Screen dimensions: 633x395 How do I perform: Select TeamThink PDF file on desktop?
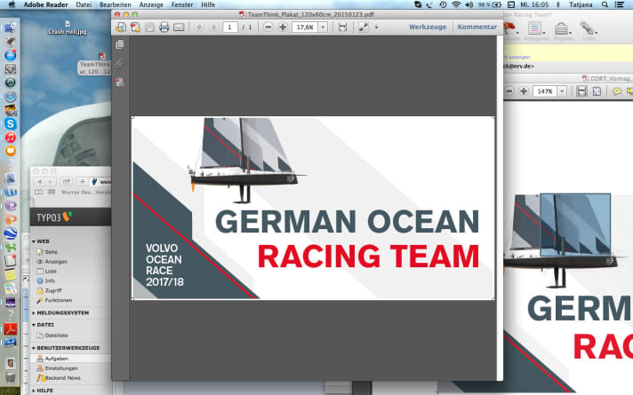[x=95, y=64]
